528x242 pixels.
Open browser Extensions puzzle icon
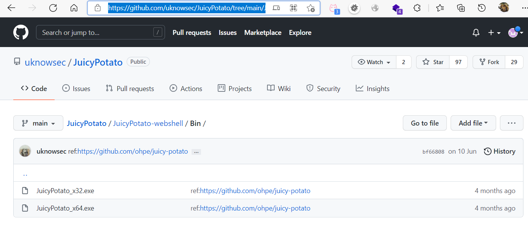click(417, 8)
